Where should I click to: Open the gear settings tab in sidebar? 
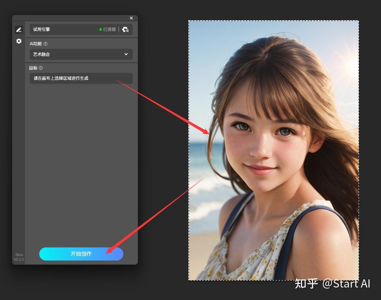click(x=19, y=41)
